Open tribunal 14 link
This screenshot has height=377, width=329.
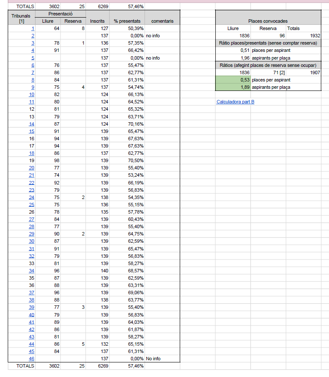pos(31,124)
